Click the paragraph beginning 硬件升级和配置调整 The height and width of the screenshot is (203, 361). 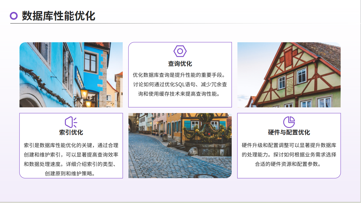[289, 155]
